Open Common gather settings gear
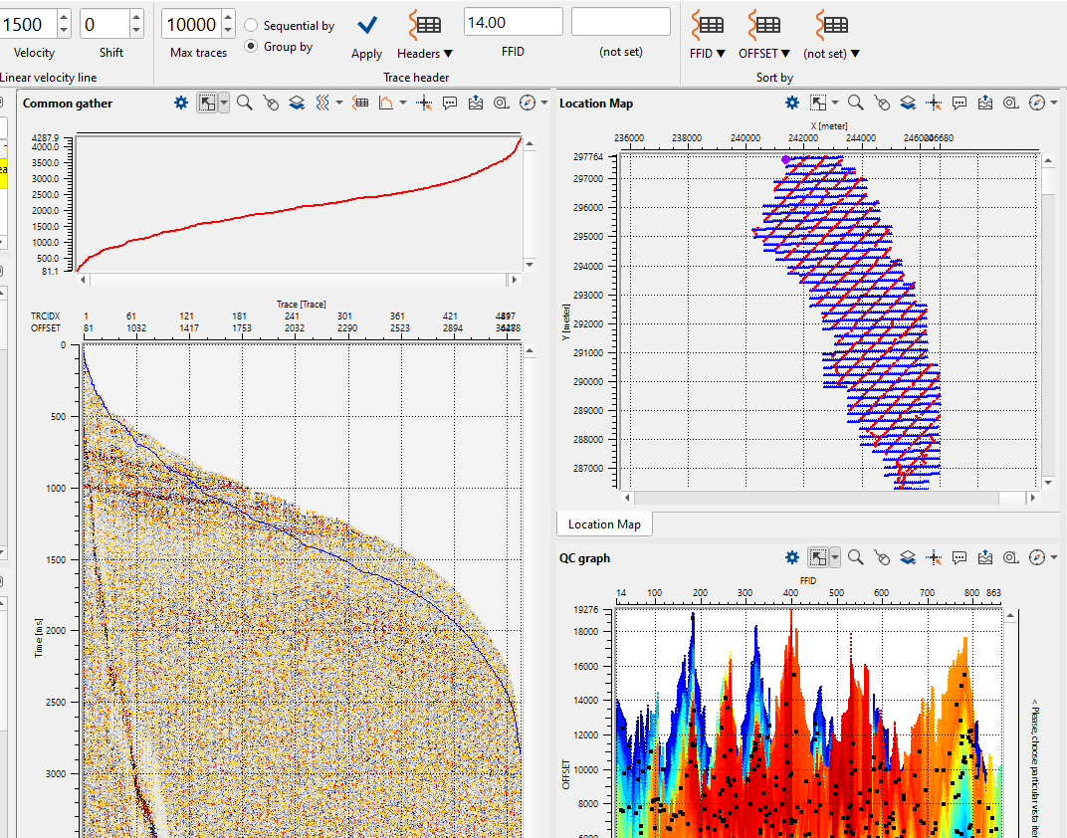The width and height of the screenshot is (1067, 838). [x=181, y=103]
